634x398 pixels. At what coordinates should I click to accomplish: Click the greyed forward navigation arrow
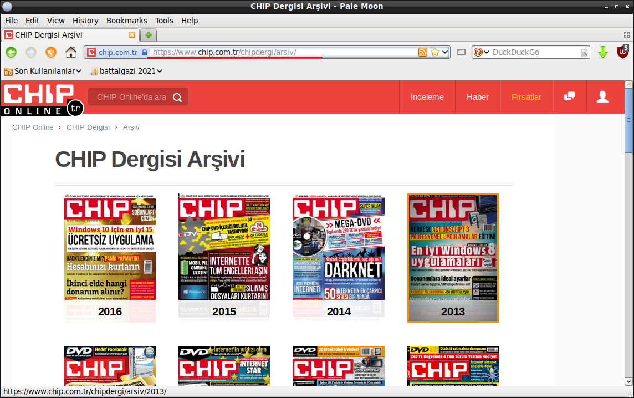(x=31, y=52)
